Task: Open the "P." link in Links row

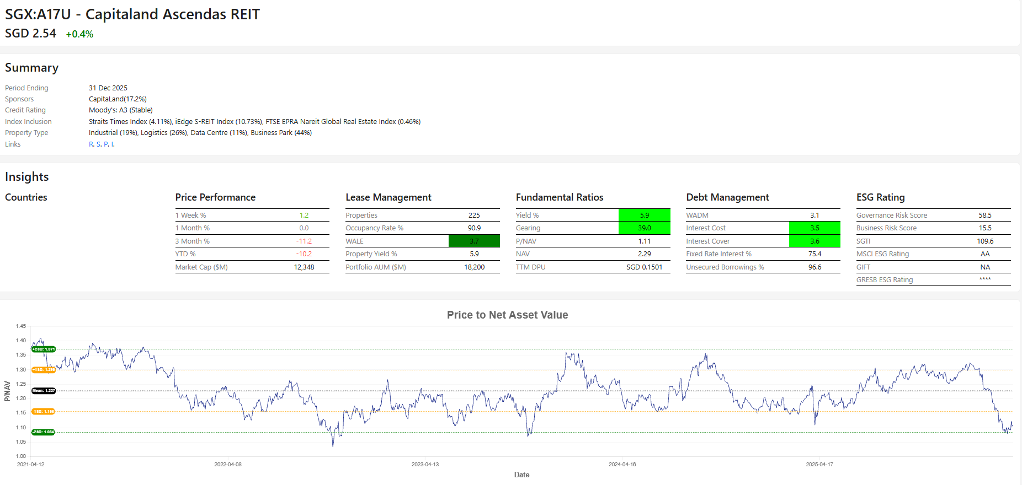Action: [106, 144]
